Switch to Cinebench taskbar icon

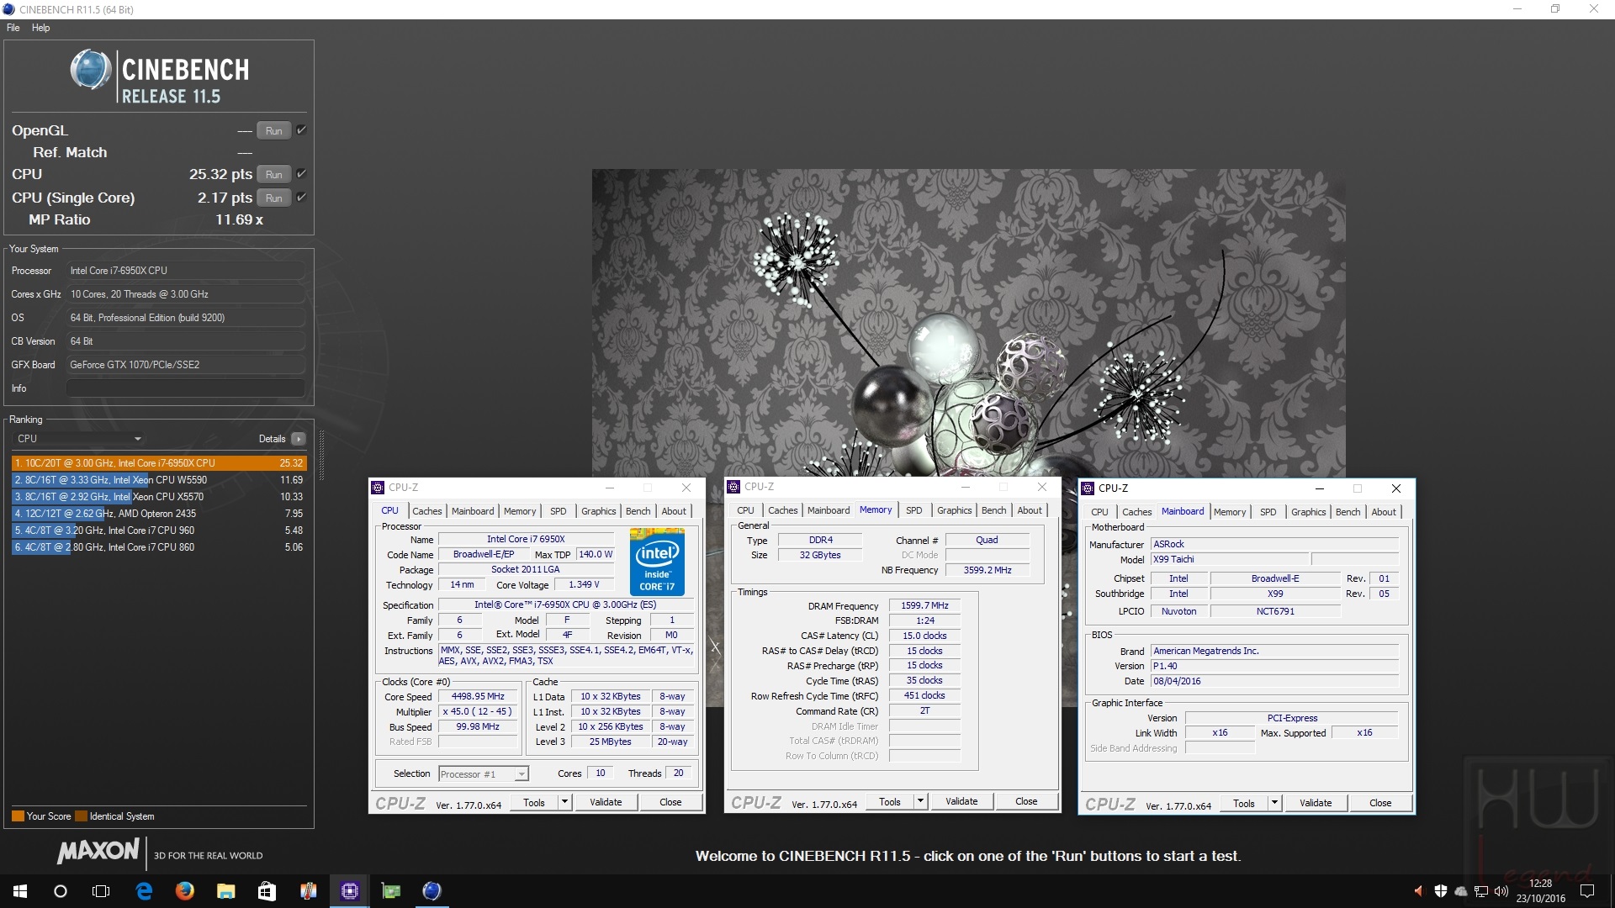(x=432, y=891)
